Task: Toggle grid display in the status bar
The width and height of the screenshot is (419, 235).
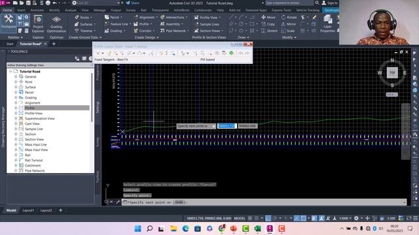Action: (249, 218)
